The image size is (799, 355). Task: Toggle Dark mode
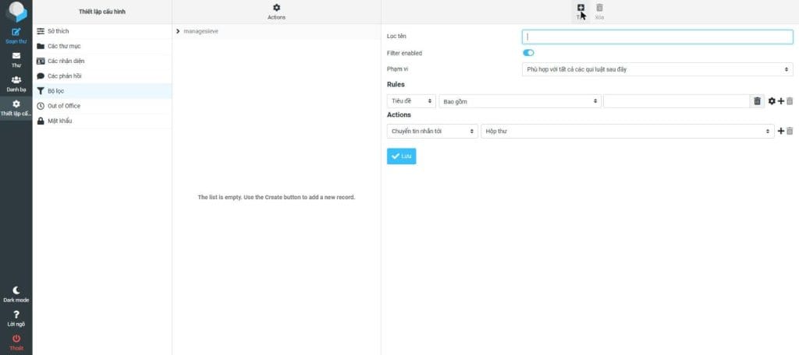[16, 294]
